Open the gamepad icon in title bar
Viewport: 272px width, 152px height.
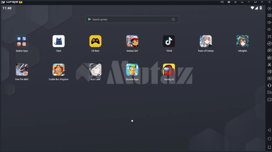222,2
